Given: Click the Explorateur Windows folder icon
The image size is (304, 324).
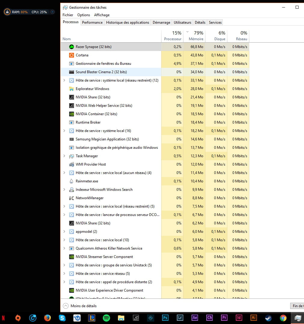Looking at the screenshot, I should pos(72,89).
